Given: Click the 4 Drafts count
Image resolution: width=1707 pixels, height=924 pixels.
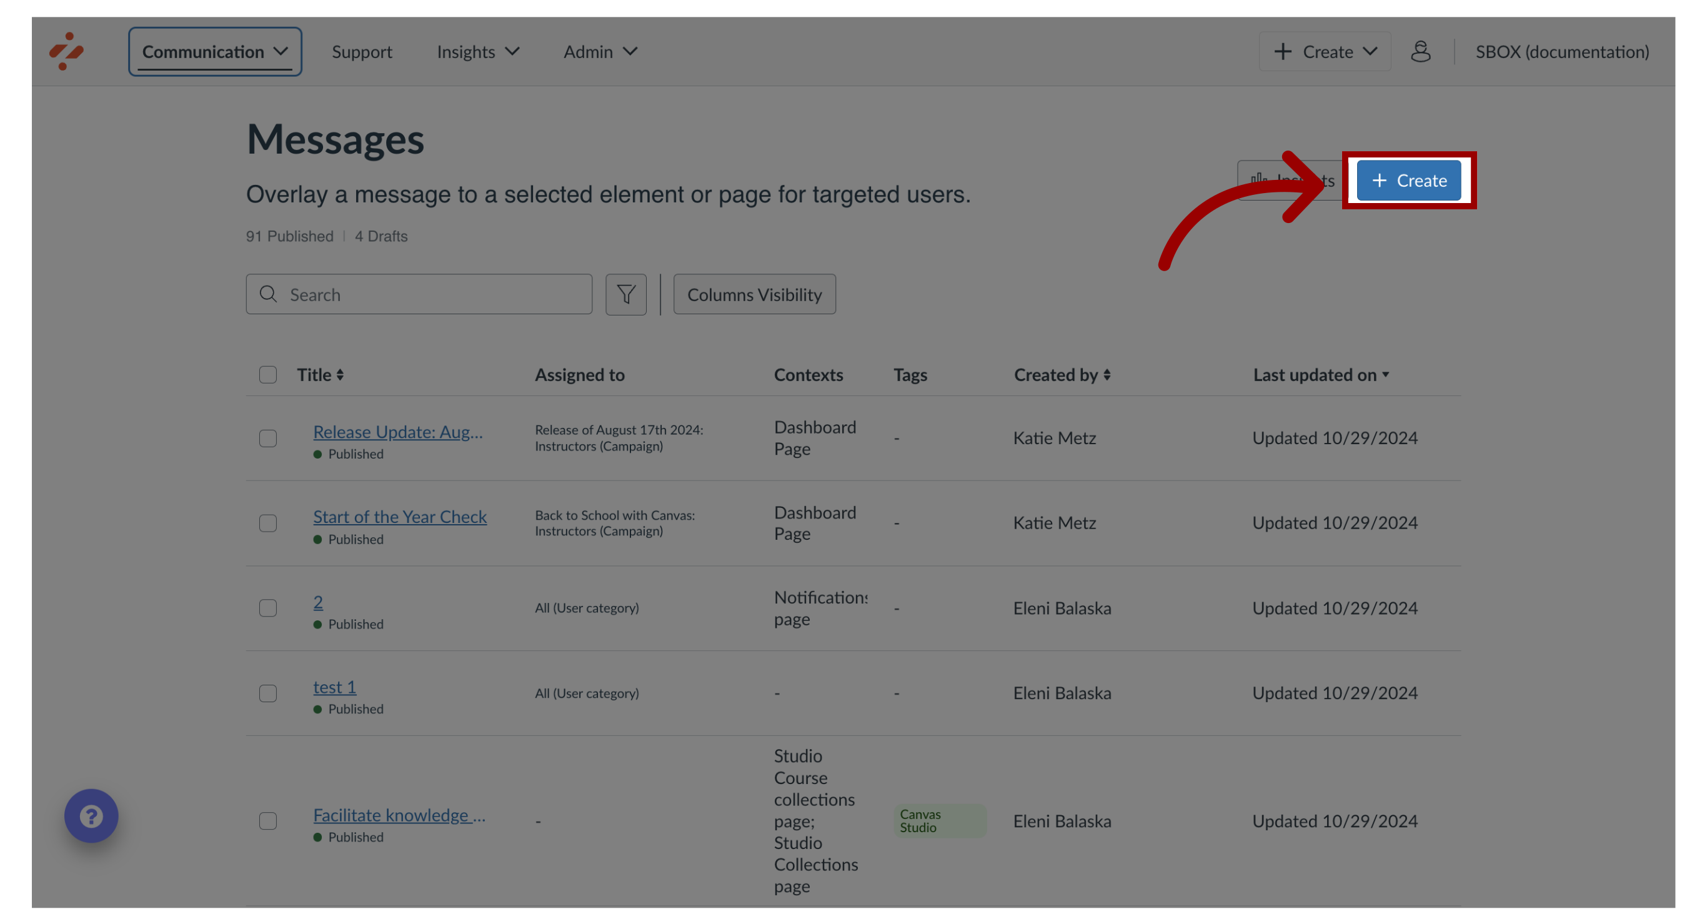Looking at the screenshot, I should point(381,236).
